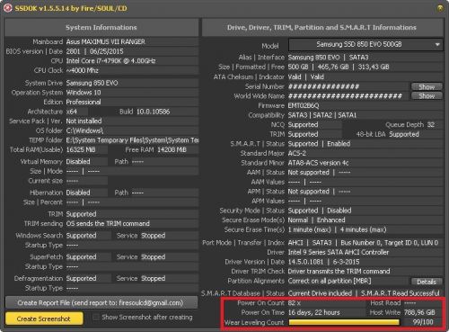The image size is (449, 332).
Task: Click System Drive value Samsung 850 EVO
Action: pyautogui.click(x=92, y=83)
